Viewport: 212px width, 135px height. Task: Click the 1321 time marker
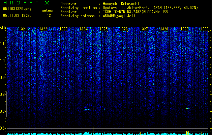23,29
